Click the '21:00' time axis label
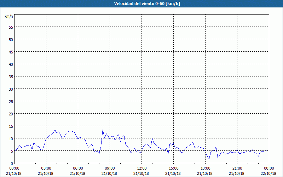 (x=237, y=169)
